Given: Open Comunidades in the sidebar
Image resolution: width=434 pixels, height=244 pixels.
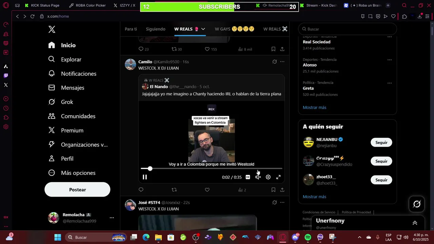Looking at the screenshot, I should pyautogui.click(x=72, y=116).
